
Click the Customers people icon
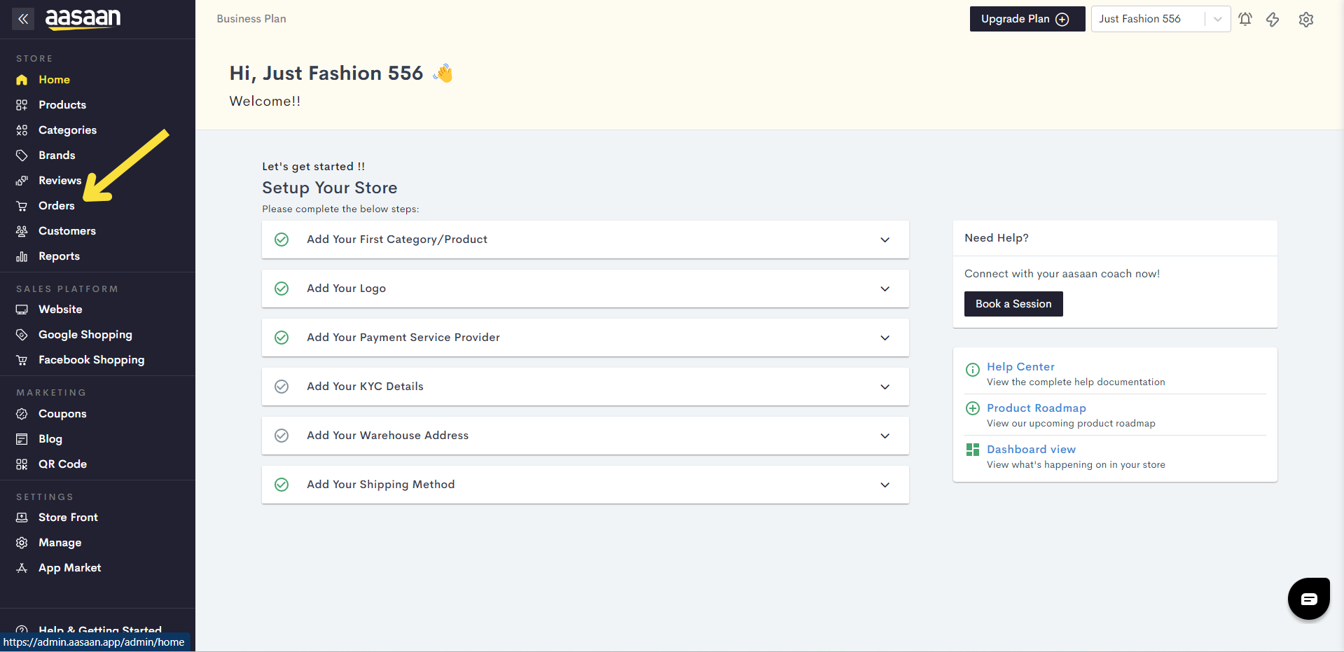tap(22, 231)
